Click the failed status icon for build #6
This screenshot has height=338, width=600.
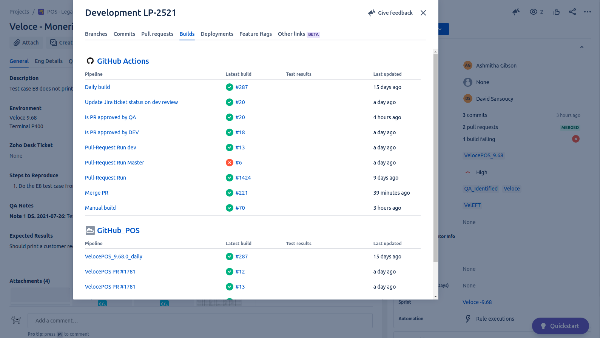tap(230, 163)
